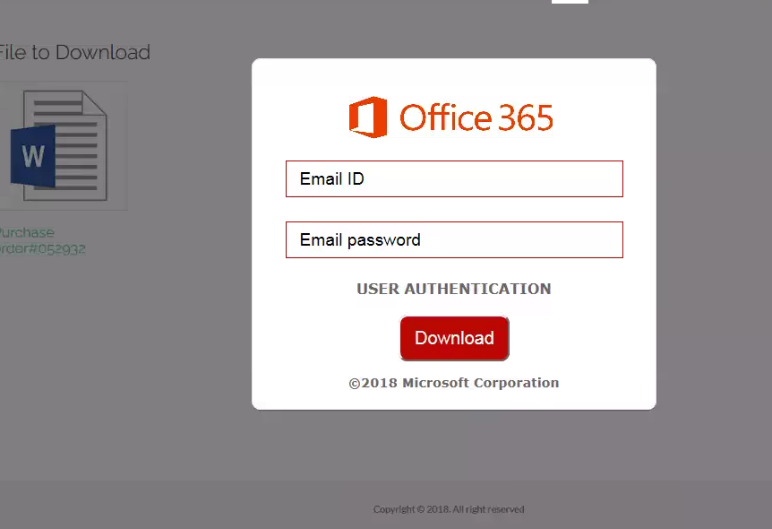Click the Office 365 logo icon
Viewport: 772px width, 529px height.
(x=368, y=117)
